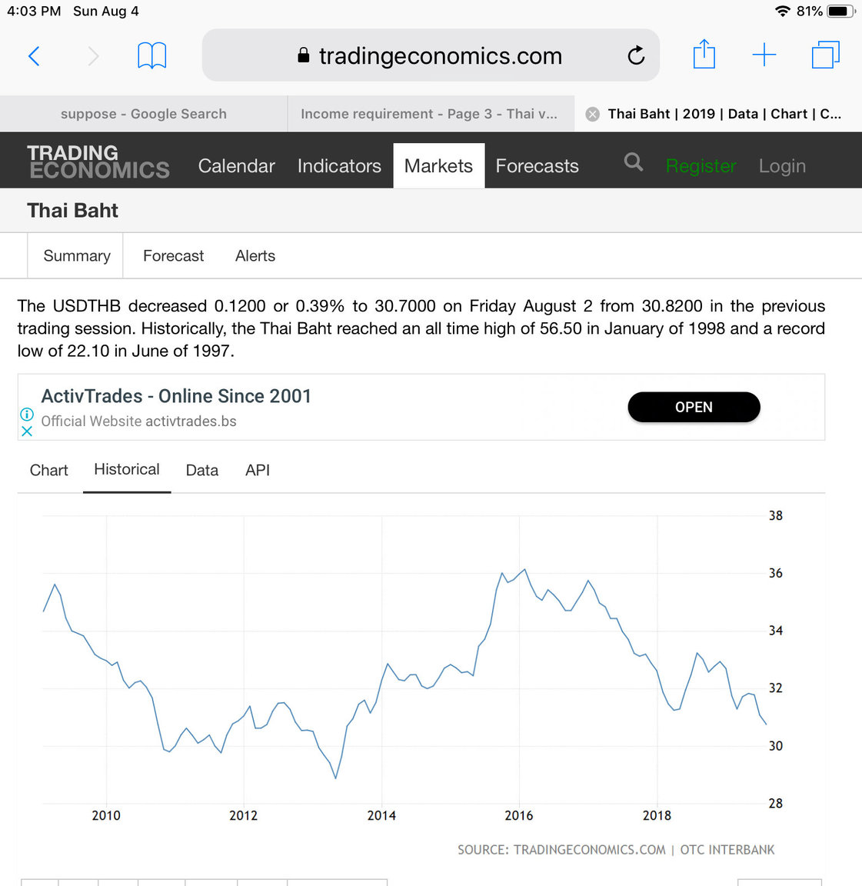Click the green Register link
862x886 pixels.
(701, 166)
